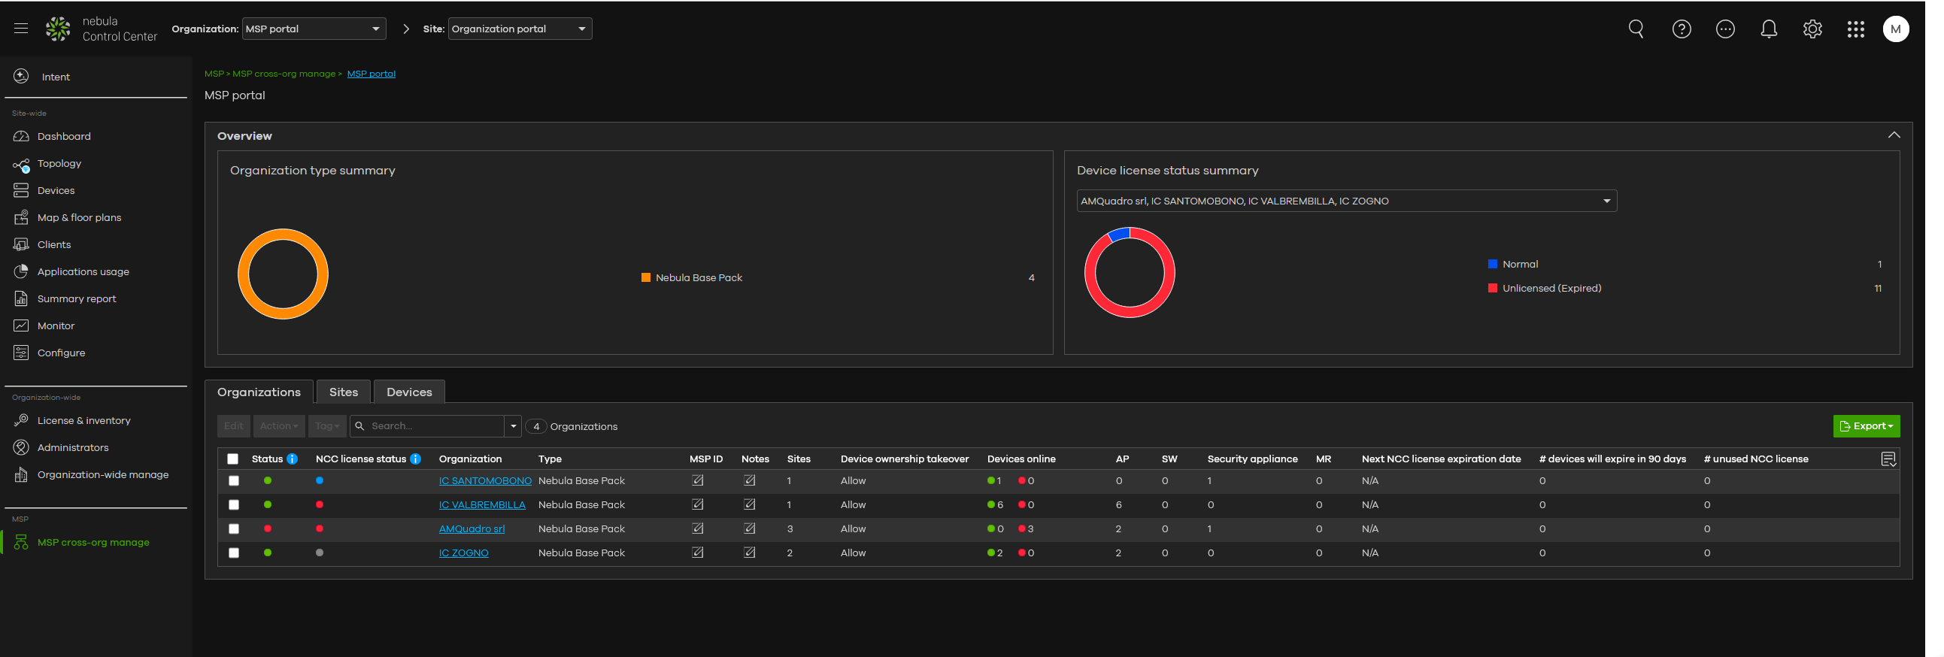
Task: Click the blue Normal legend swatch
Action: coord(1493,264)
